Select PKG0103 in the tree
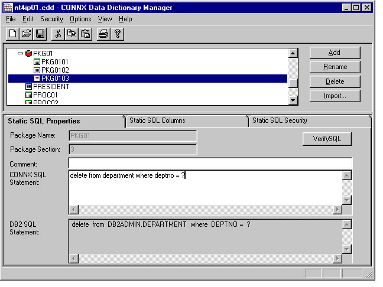This screenshot has height=287, width=383. click(x=55, y=79)
